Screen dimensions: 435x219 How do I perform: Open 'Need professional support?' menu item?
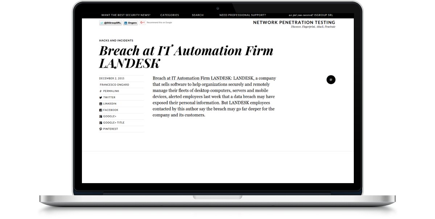click(243, 15)
